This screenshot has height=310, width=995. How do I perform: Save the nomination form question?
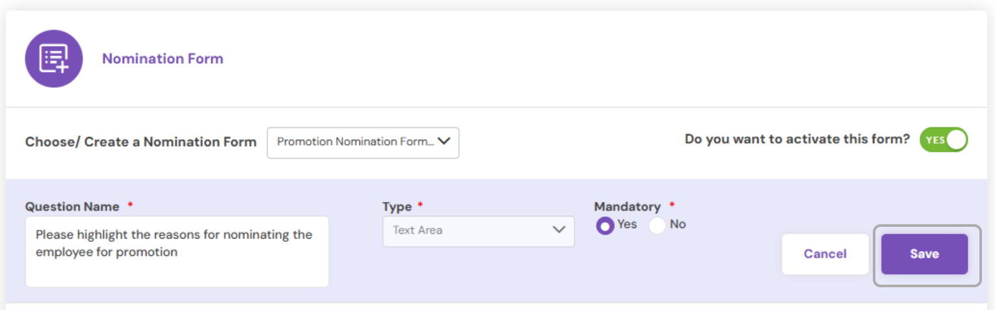pyautogui.click(x=924, y=254)
